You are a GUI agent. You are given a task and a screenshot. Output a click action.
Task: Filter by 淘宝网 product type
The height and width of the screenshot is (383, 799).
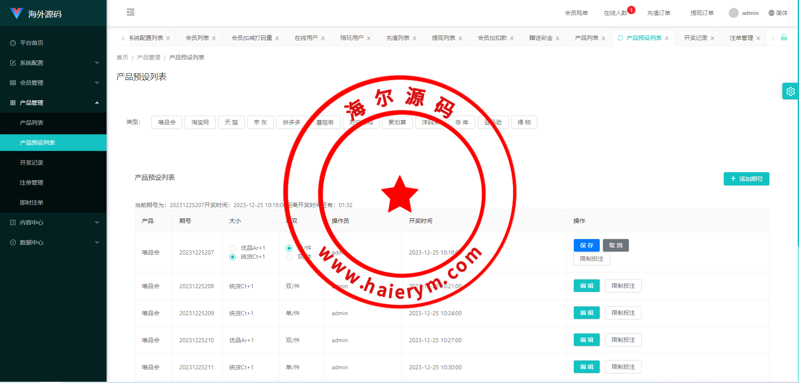[200, 122]
